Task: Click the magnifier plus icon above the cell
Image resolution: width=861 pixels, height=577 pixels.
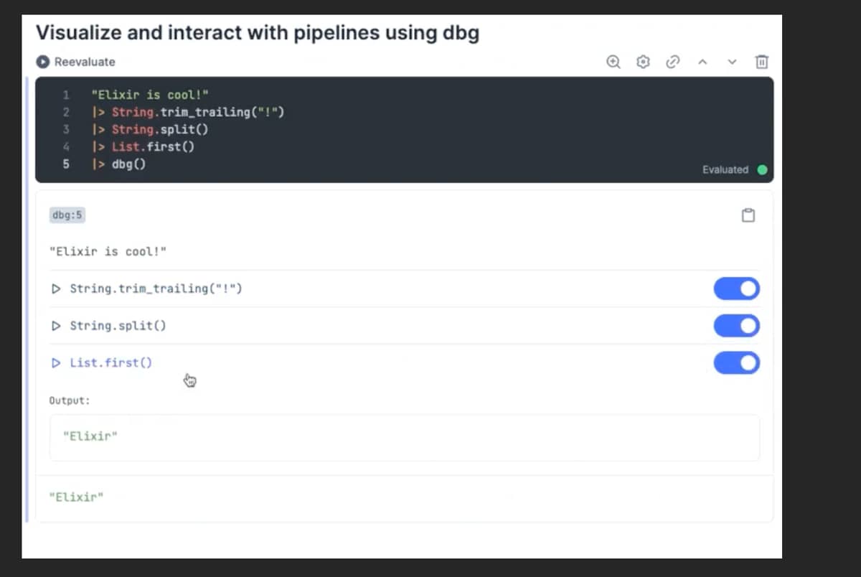Action: pos(613,62)
